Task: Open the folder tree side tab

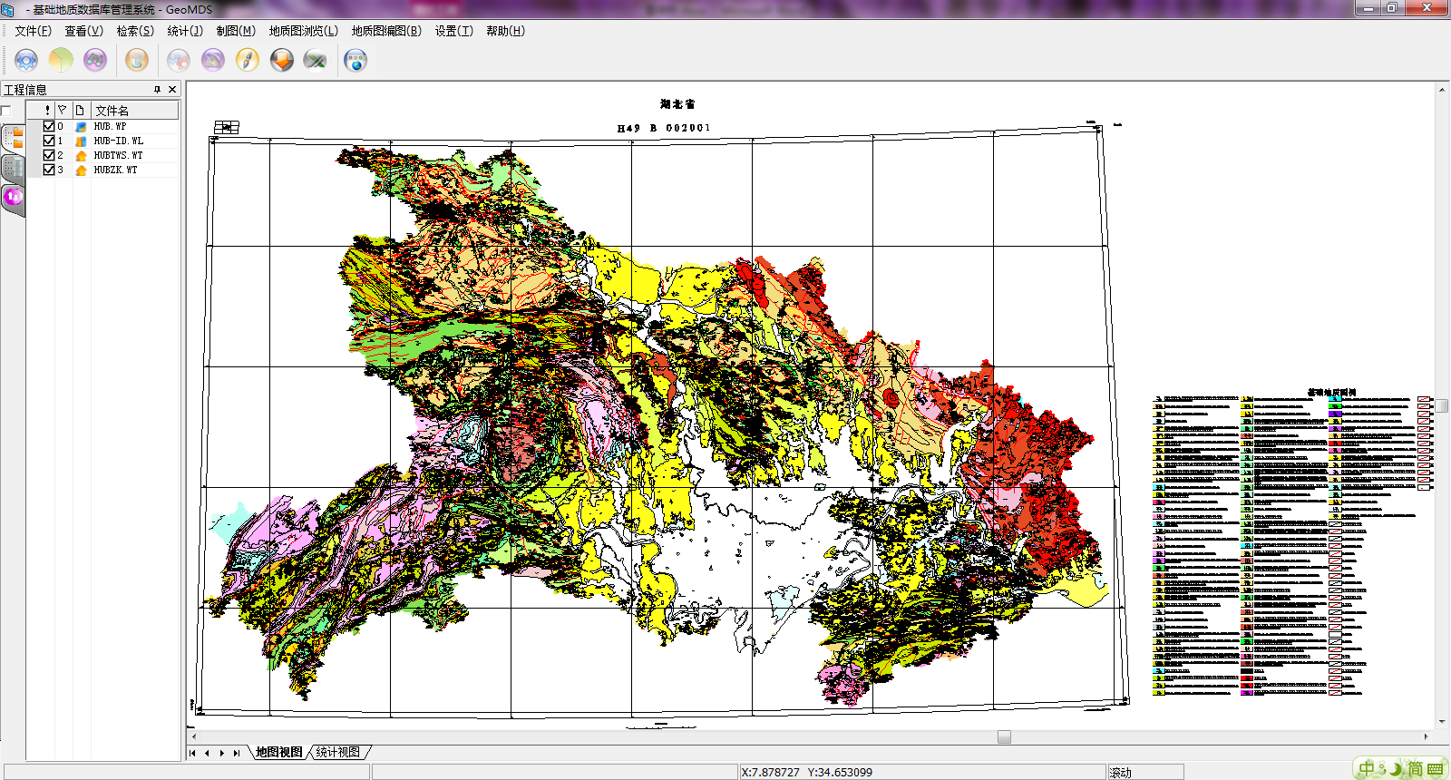Action: tap(14, 138)
